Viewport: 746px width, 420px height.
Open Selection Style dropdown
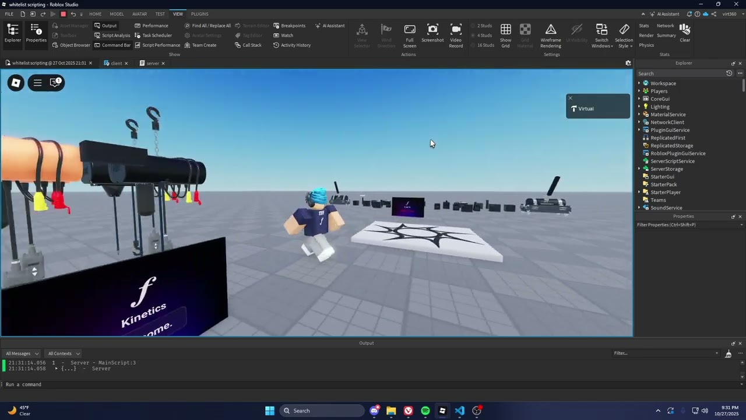pos(624,36)
